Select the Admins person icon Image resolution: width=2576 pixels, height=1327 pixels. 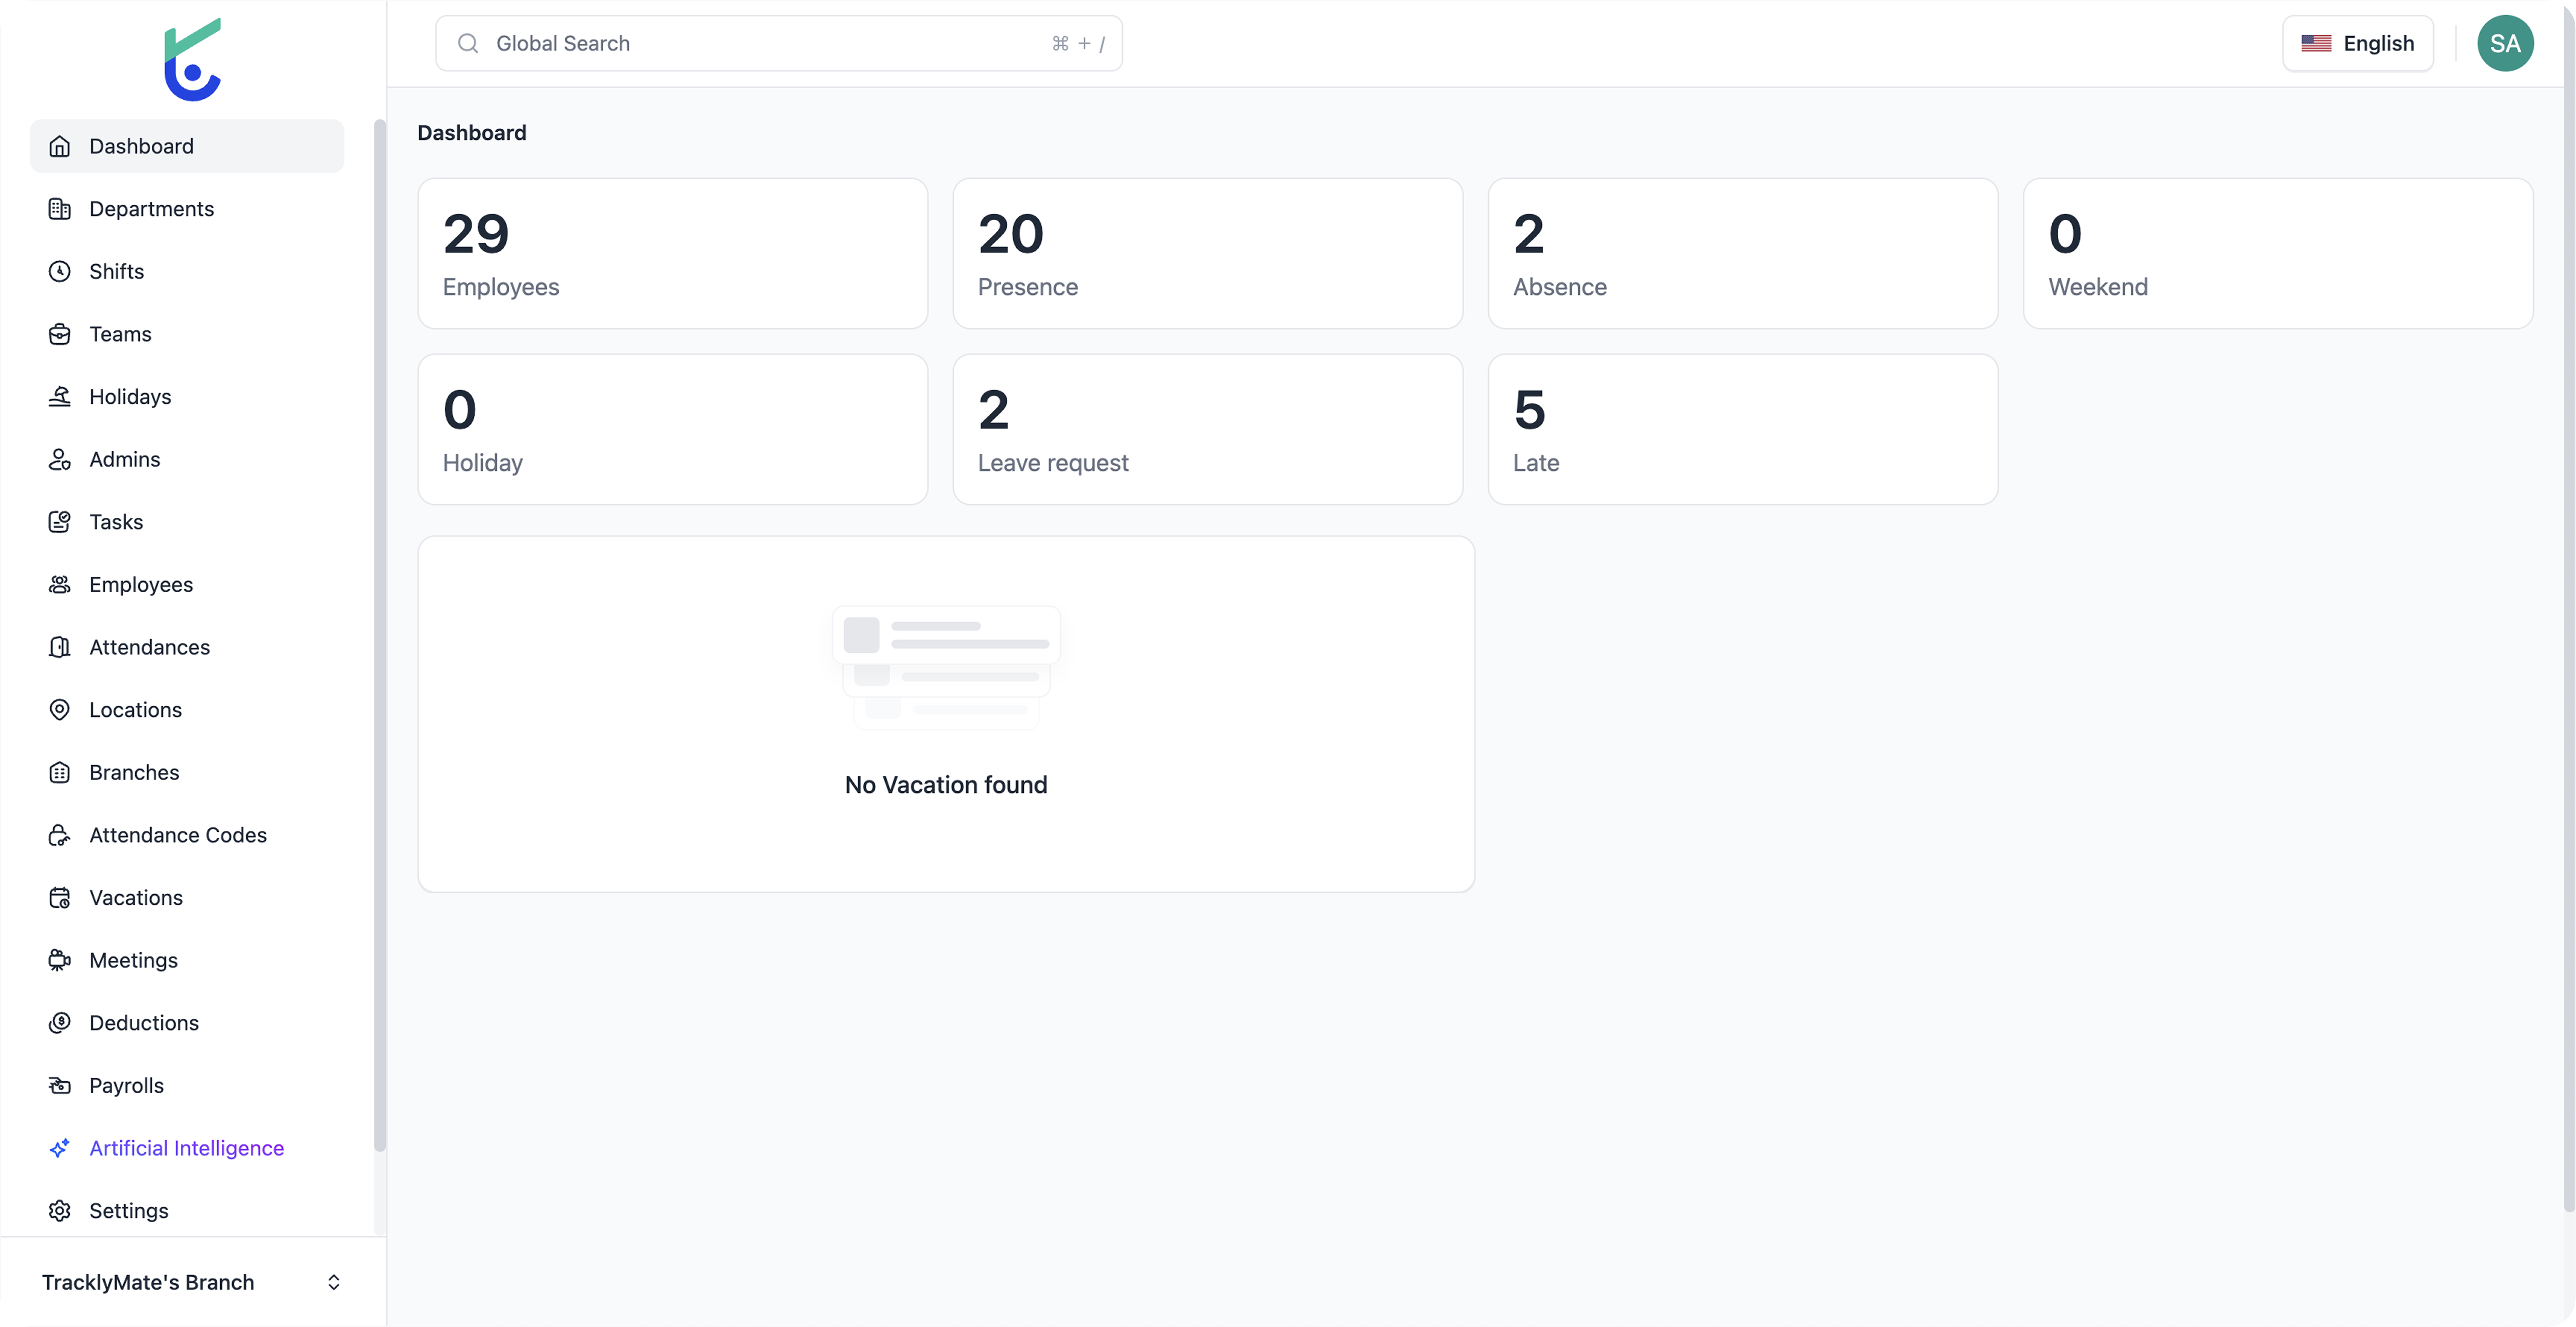pos(59,459)
